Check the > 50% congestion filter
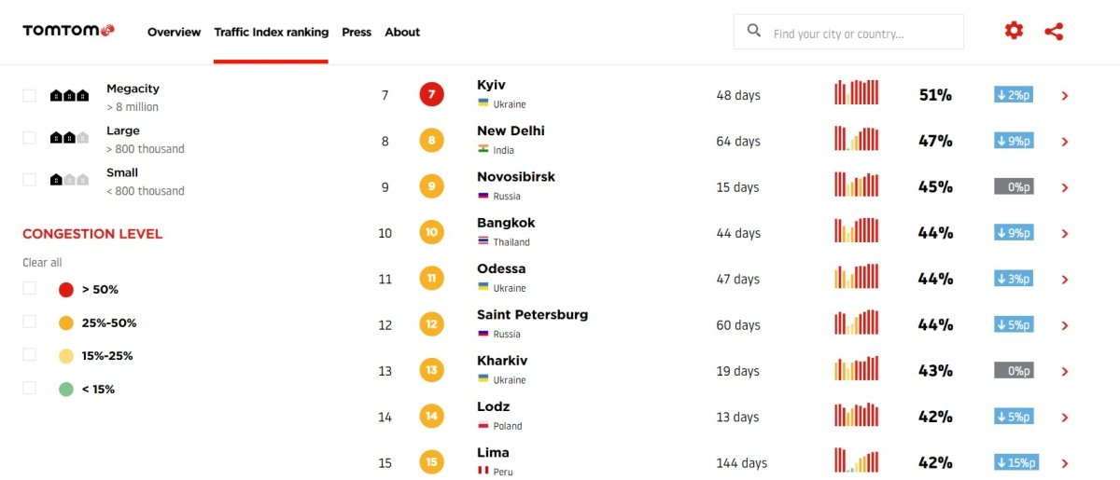 point(29,288)
